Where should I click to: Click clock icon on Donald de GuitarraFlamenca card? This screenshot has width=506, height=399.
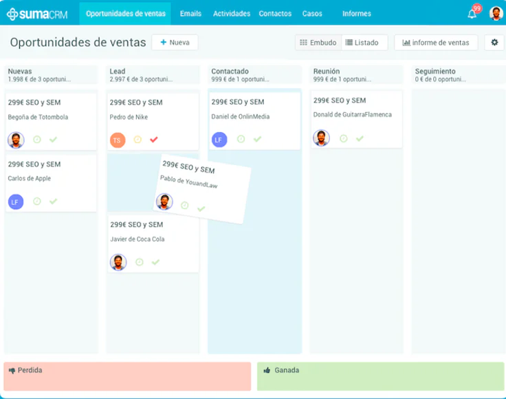[x=344, y=138]
